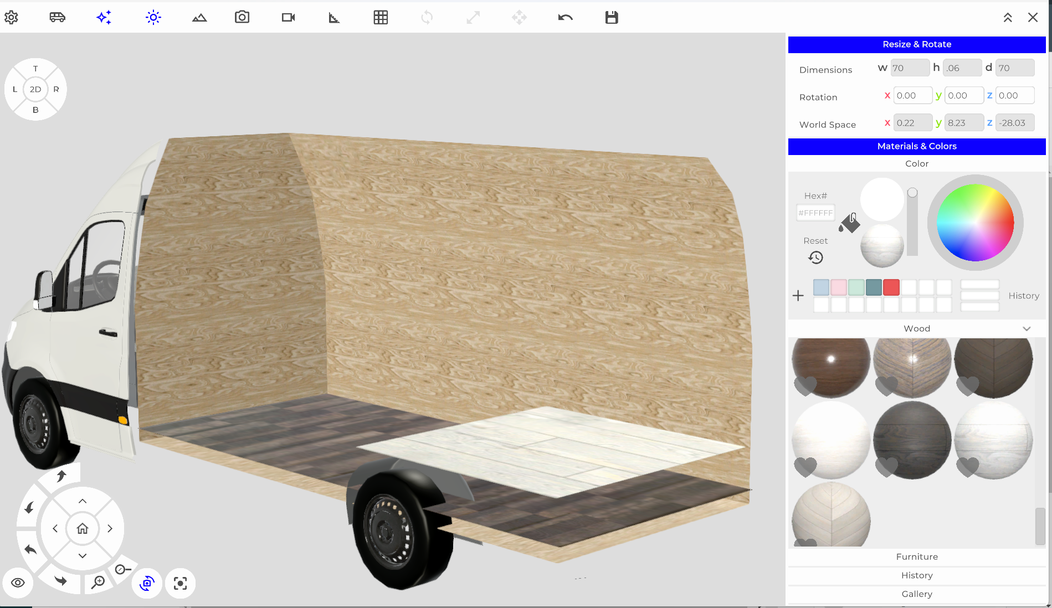This screenshot has width=1052, height=608.
Task: Click the Reset color history icon
Action: point(815,257)
